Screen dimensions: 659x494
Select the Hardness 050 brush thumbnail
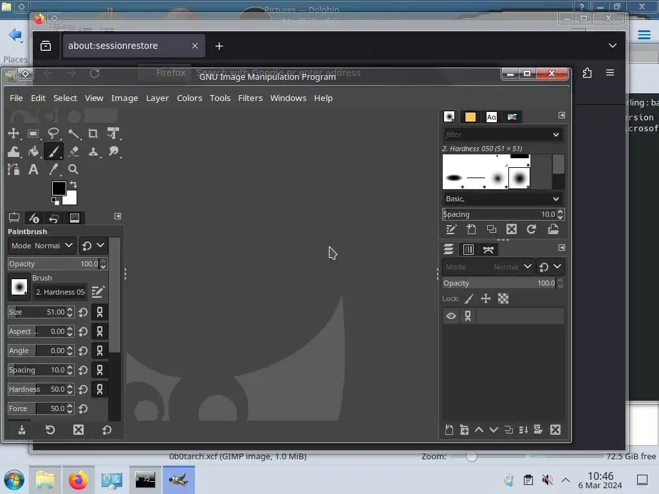click(519, 178)
